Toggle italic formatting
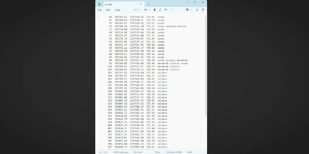Screen dimensions: 309x154 [x=160, y=9]
